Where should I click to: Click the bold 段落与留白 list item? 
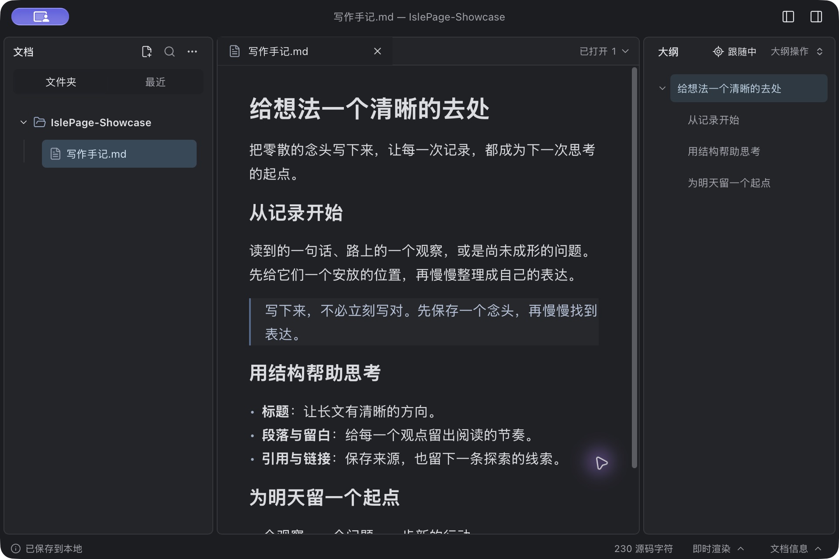click(296, 435)
